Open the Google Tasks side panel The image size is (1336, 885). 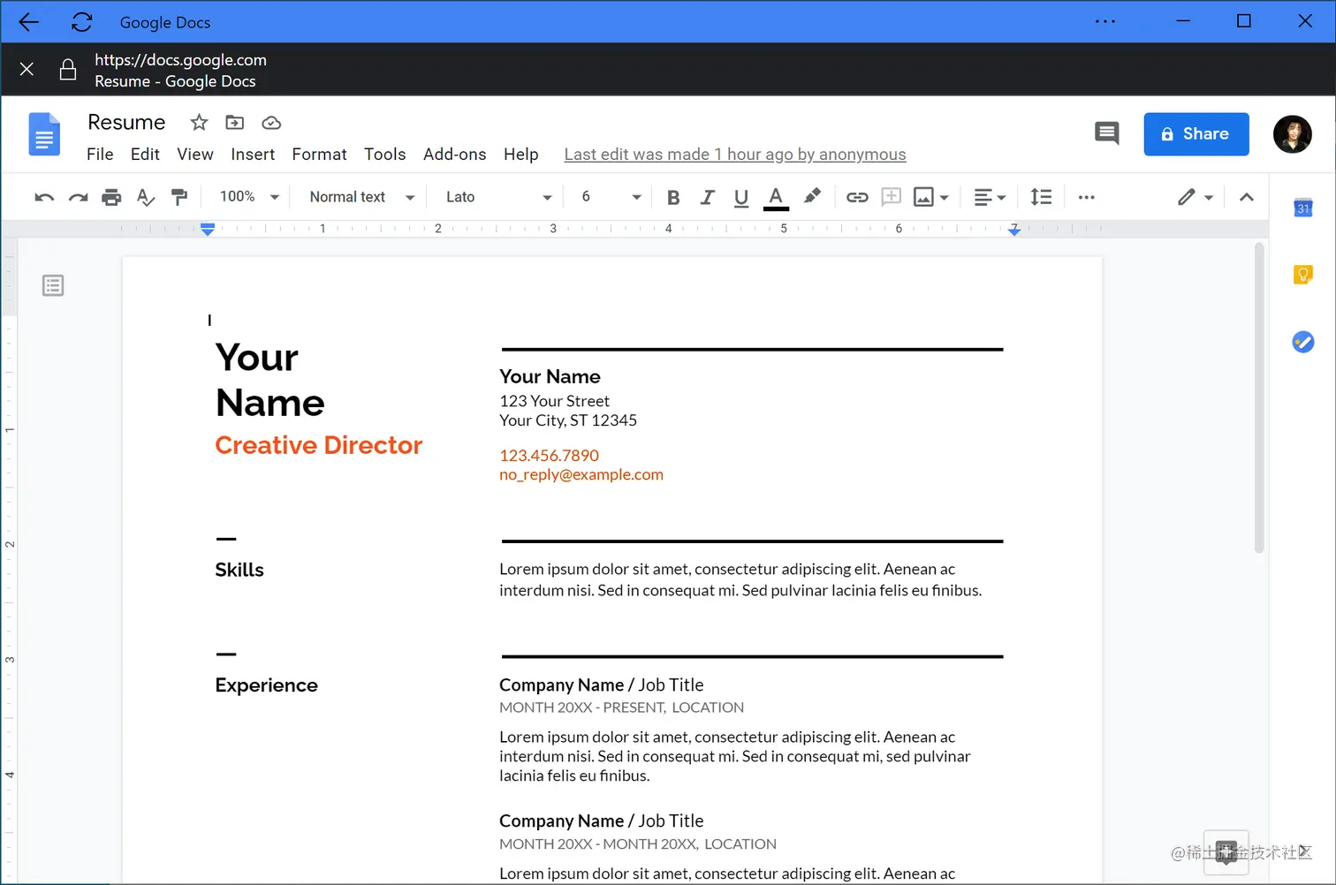pyautogui.click(x=1303, y=342)
